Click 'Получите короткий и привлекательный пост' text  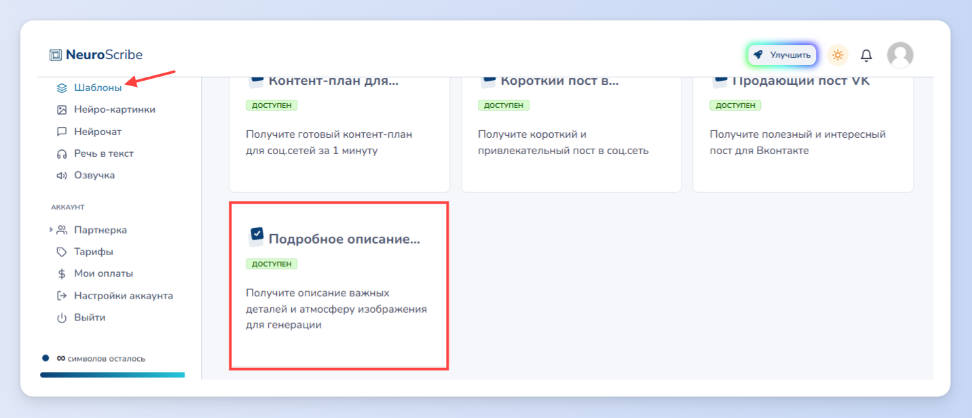pyautogui.click(x=563, y=142)
